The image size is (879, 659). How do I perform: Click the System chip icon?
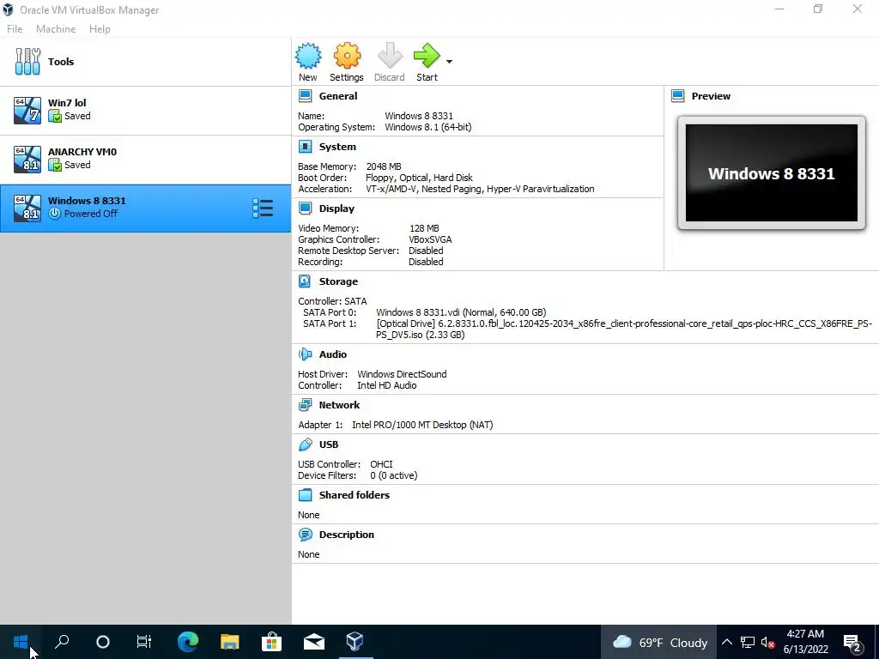point(305,147)
